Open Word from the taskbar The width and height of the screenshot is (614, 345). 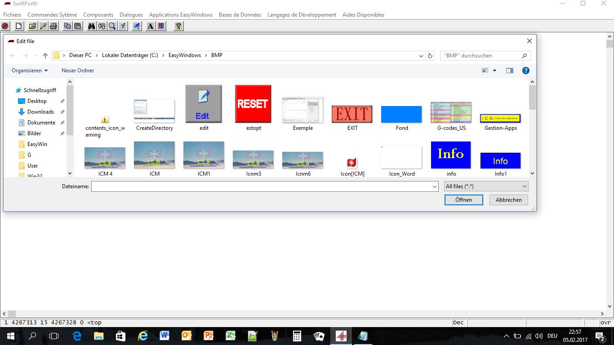164,336
